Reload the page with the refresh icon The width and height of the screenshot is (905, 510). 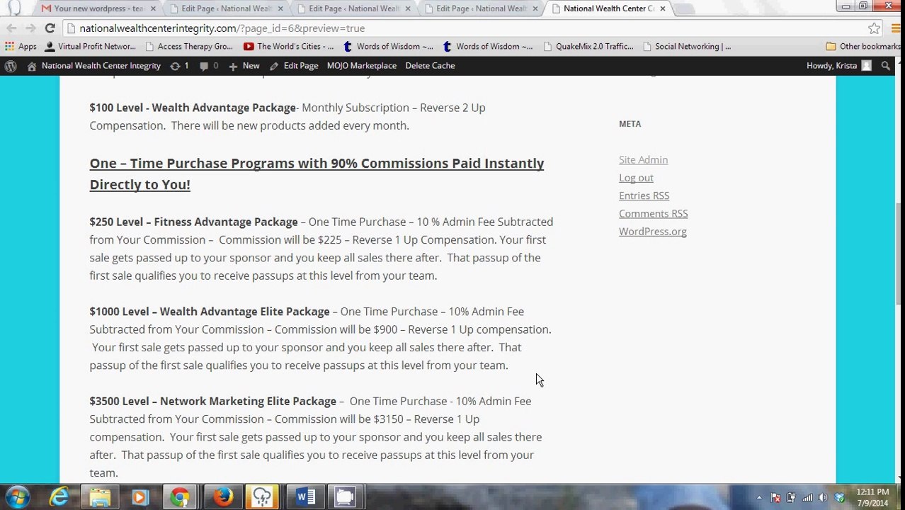tap(50, 28)
